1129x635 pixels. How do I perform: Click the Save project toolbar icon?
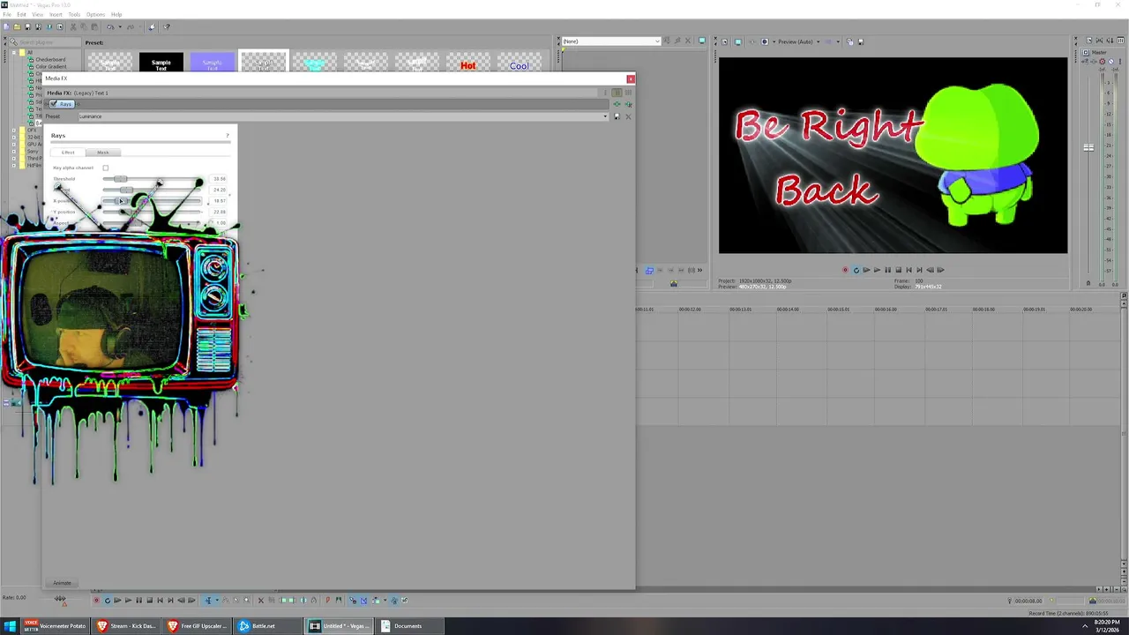pyautogui.click(x=27, y=27)
